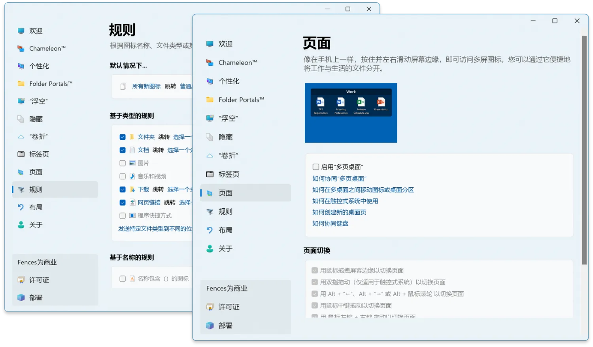Image resolution: width=593 pixels, height=347 pixels.
Task: Enable the 启用"多页桌面" checkbox
Action: (x=315, y=167)
